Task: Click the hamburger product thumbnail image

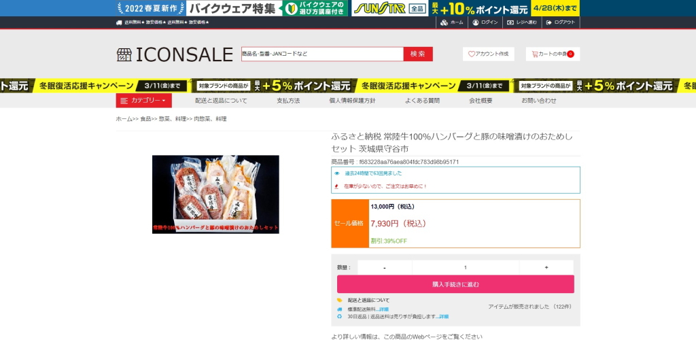Action: [x=215, y=194]
